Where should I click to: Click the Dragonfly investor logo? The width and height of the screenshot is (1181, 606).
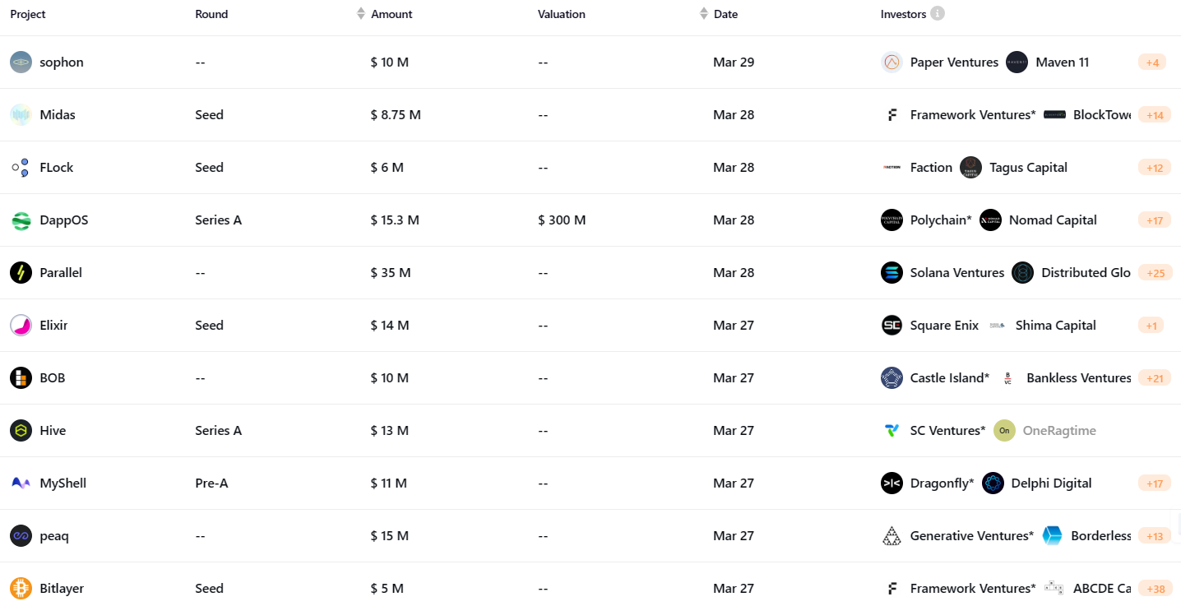tap(892, 483)
